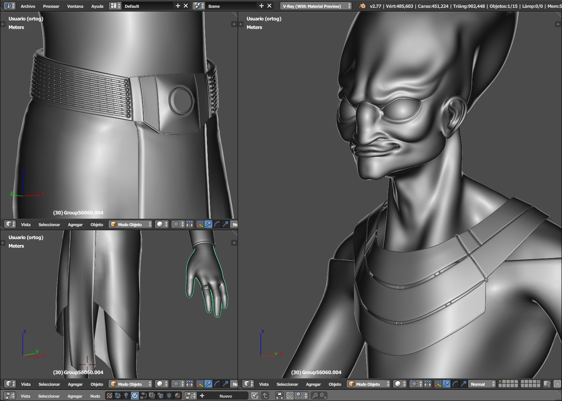
Task: Open Vista in the bottom-left viewport
Action: (26, 384)
